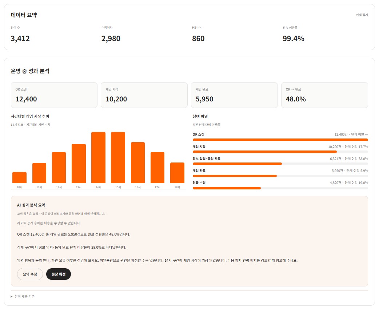The width and height of the screenshot is (379, 309).
Task: Click the 순참여자 value 2,980
Action: (111, 39)
